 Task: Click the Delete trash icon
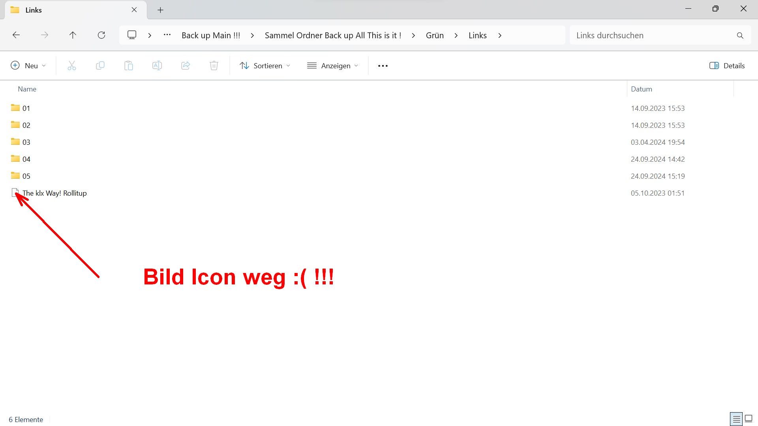[214, 65]
